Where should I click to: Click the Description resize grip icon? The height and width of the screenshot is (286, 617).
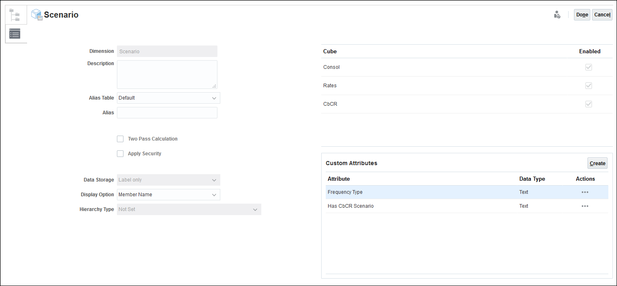214,86
